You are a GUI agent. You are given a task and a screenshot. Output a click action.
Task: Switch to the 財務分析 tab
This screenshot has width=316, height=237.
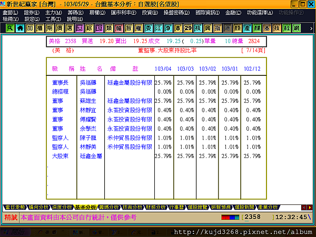point(156,207)
